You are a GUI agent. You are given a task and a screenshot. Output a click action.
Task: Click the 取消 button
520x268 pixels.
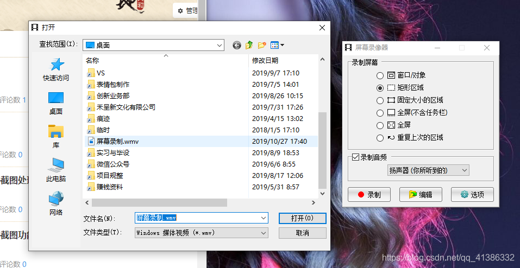tap(303, 233)
